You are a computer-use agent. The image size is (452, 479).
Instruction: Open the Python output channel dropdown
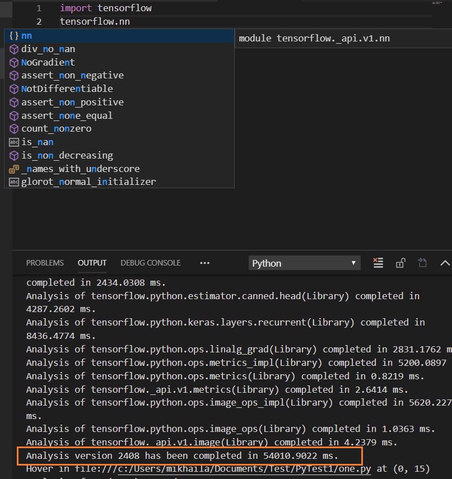click(305, 263)
